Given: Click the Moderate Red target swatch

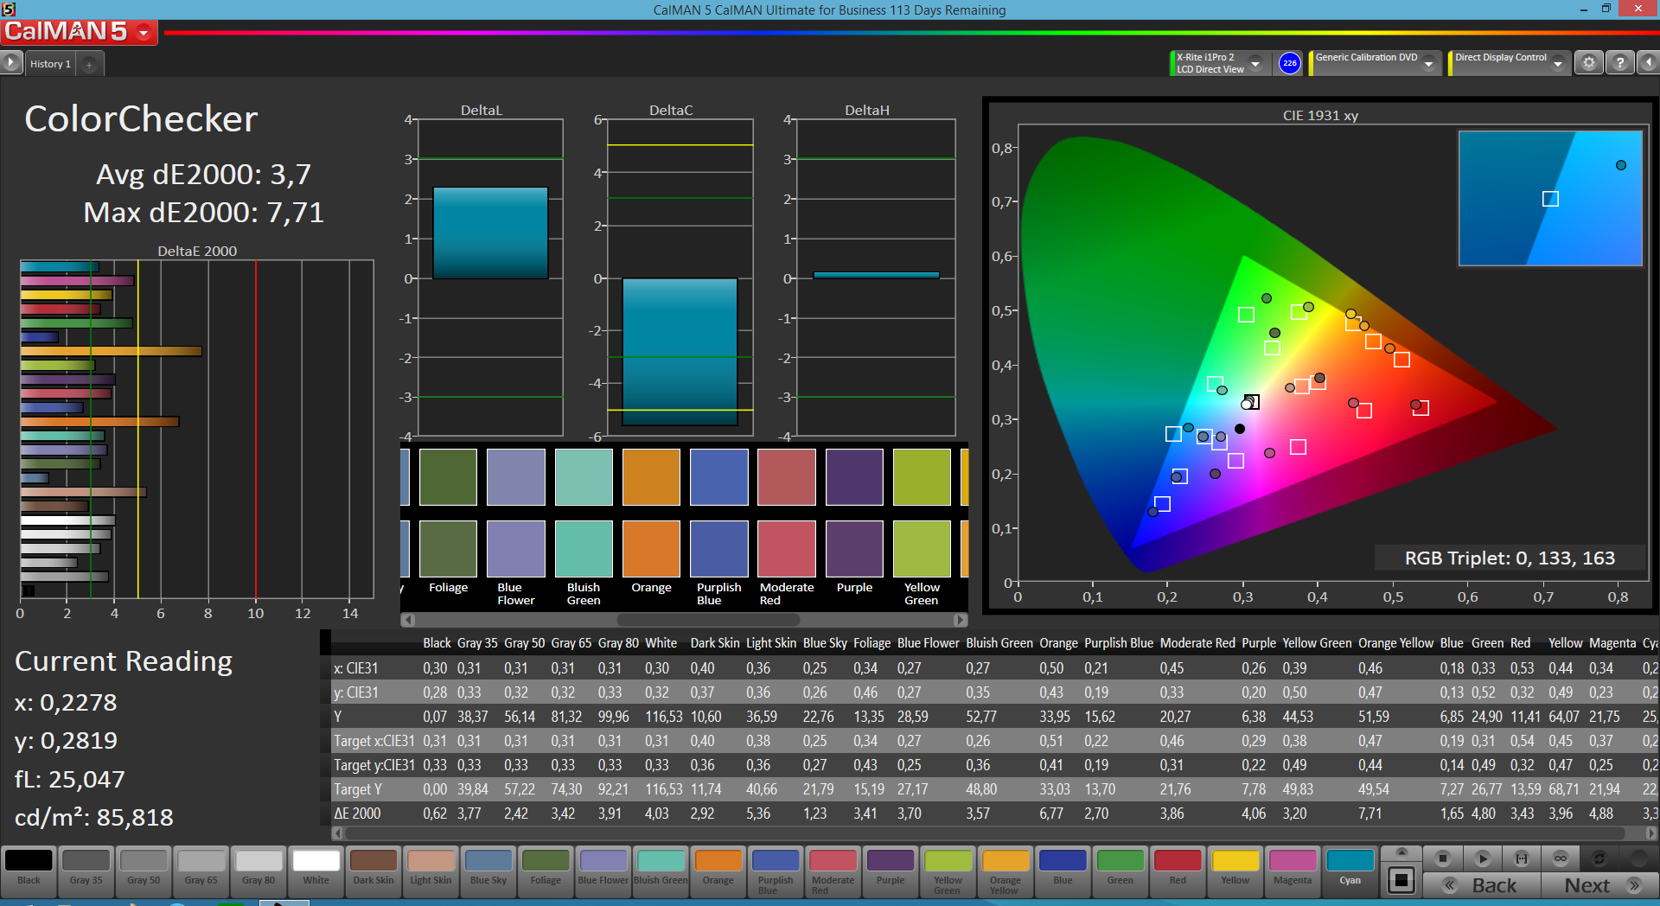Looking at the screenshot, I should 787,548.
